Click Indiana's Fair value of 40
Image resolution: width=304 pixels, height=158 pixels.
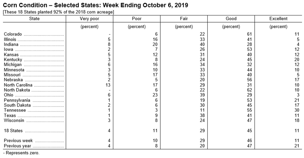[x=202, y=44]
